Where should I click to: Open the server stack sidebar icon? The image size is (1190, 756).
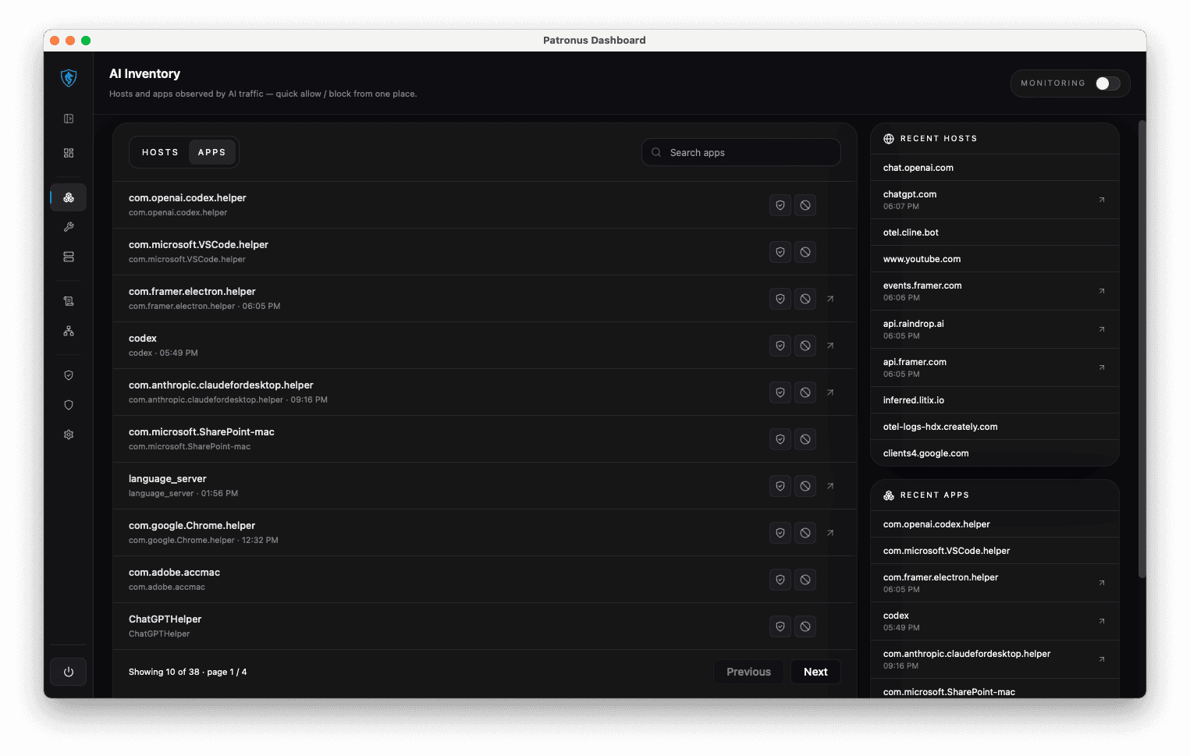(69, 257)
